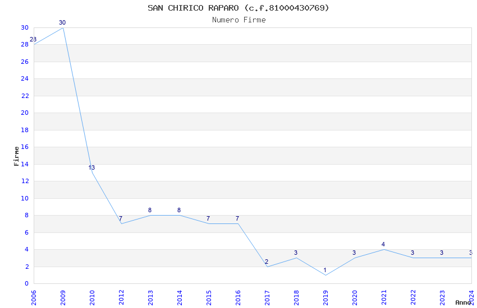Viewport: 477px width, 308px height.
Task: Click the y-axis tick label 14
Action: (x=25, y=164)
